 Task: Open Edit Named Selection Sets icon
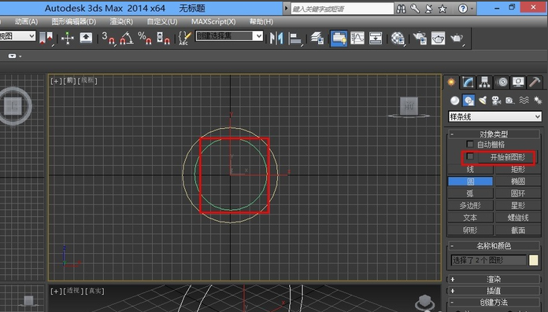pos(184,38)
